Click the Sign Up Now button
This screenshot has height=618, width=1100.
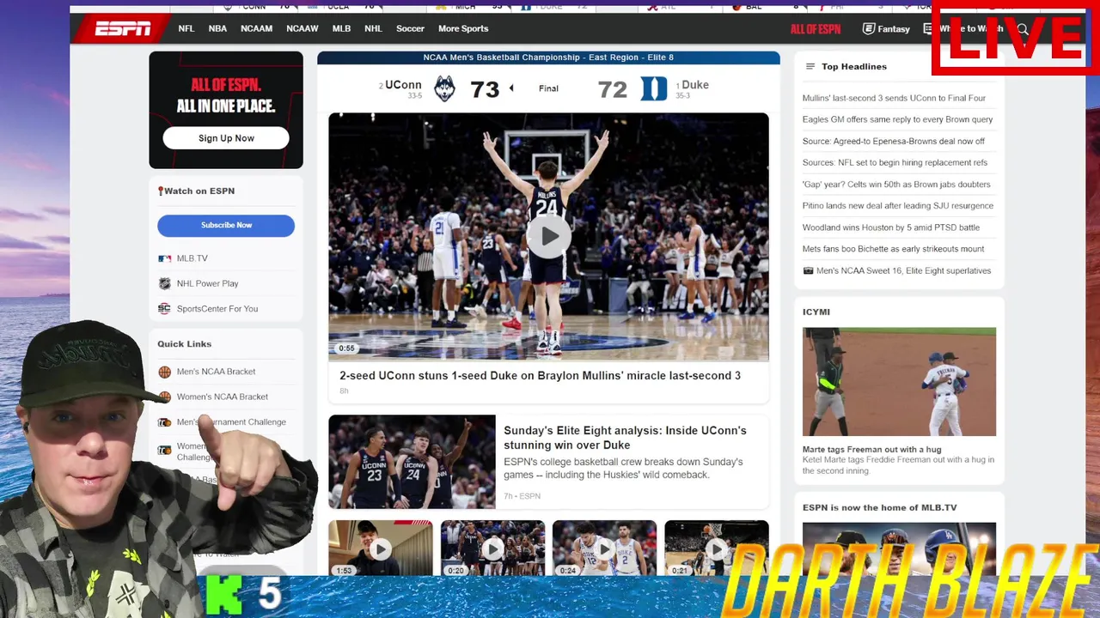coord(226,138)
